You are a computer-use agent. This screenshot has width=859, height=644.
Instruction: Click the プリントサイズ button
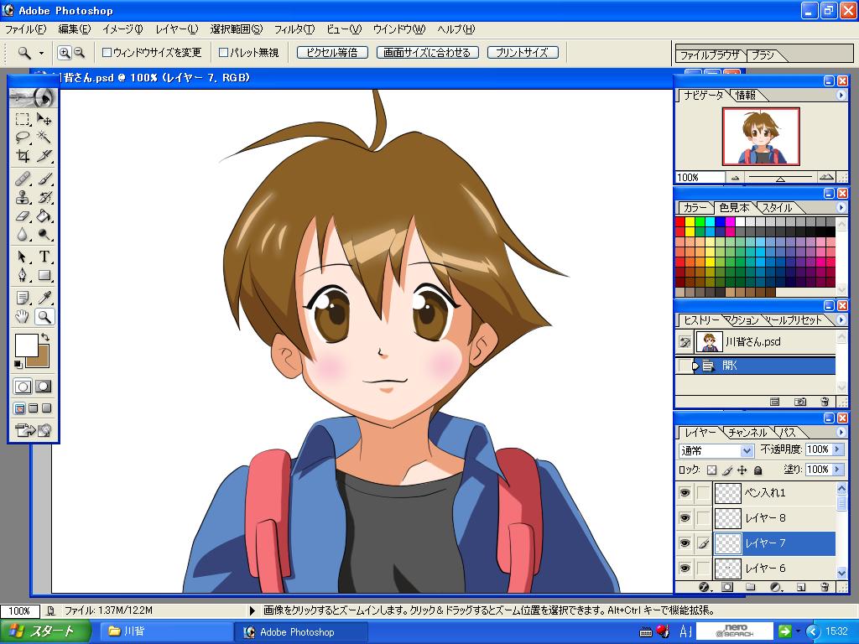[x=522, y=53]
